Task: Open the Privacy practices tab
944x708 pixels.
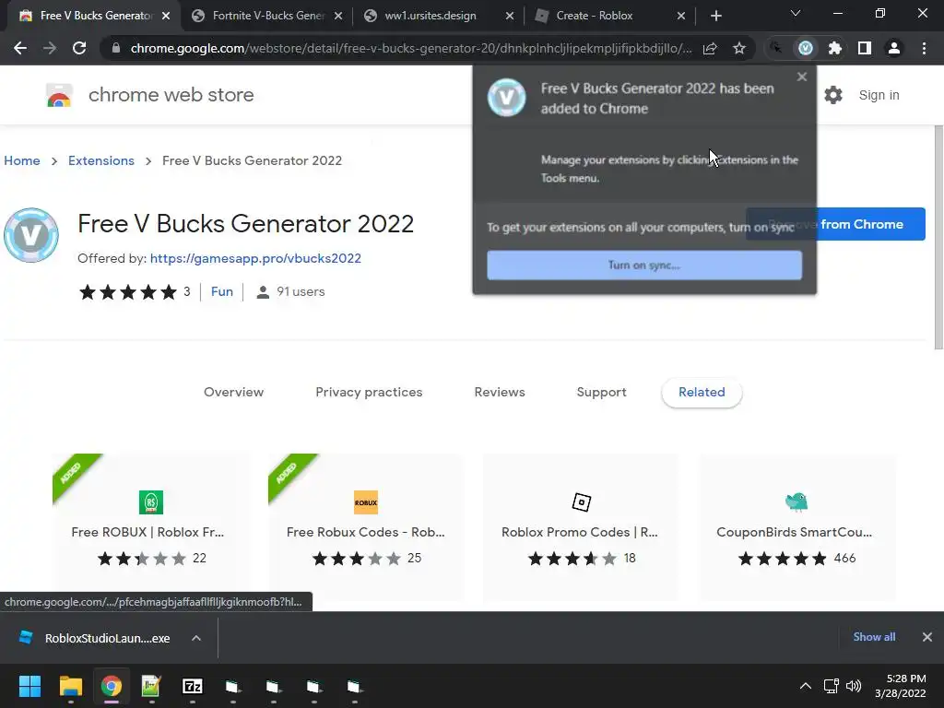Action: [369, 392]
